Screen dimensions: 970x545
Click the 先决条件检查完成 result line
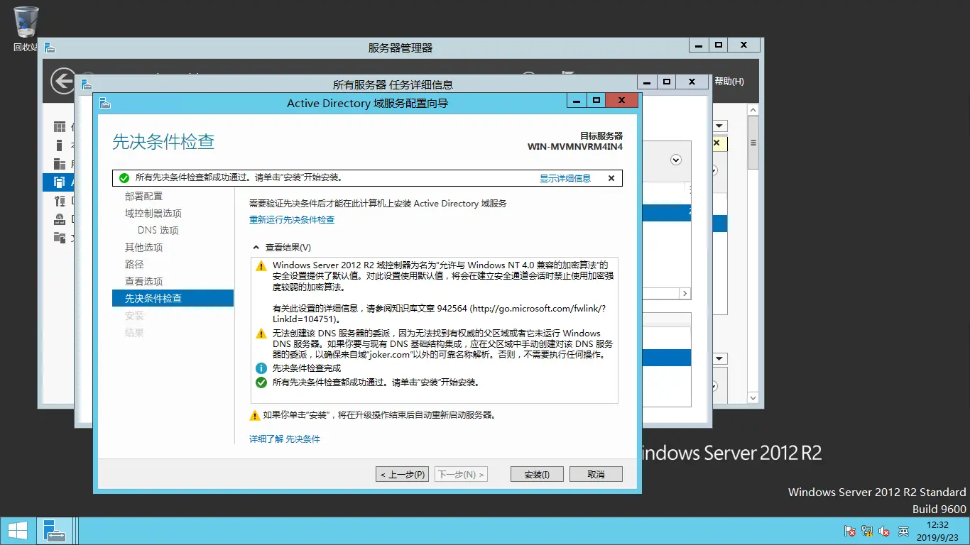coord(307,368)
